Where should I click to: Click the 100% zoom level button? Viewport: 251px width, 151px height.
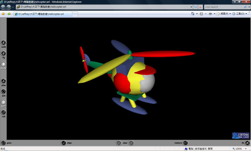237,149
